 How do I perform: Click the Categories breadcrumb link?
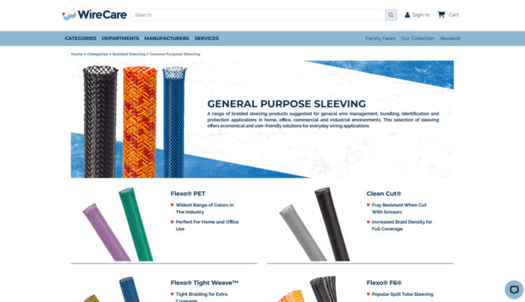click(97, 54)
